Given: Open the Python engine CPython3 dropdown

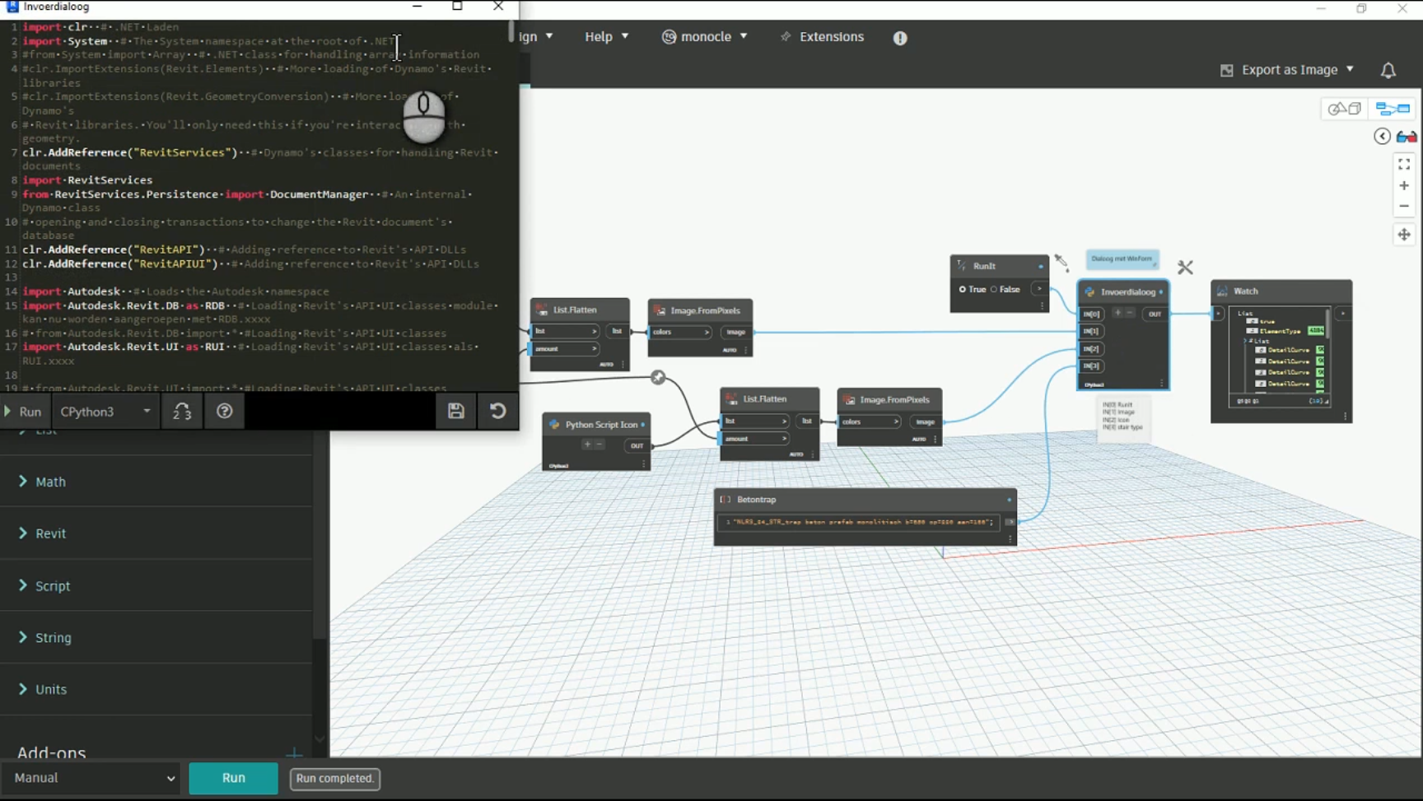Looking at the screenshot, I should point(105,411).
